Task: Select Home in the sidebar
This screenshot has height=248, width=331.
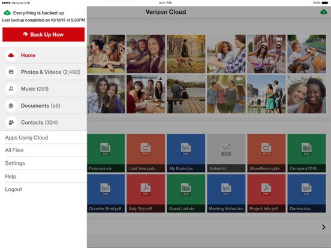Action: click(x=44, y=55)
